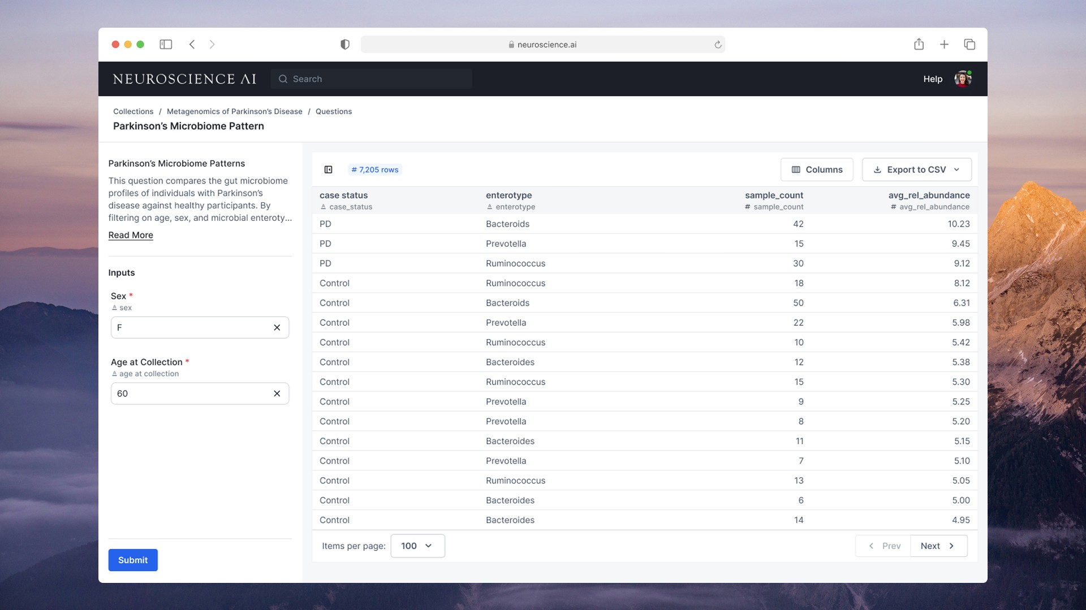
Task: Open the Metagenomics of Parkinson's Disease breadcrumb
Action: click(234, 111)
